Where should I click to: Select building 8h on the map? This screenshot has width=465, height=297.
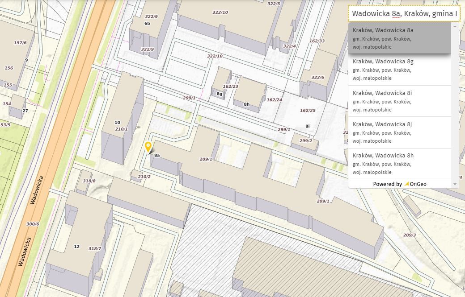point(247,104)
